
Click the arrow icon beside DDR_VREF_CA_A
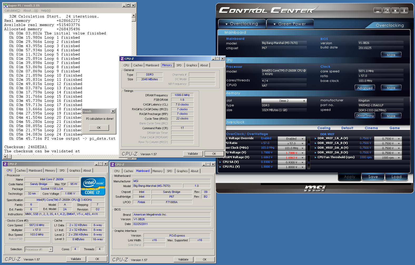315,138
